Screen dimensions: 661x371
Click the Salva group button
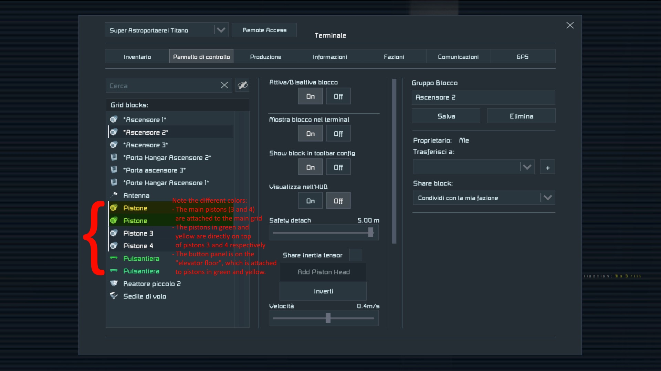446,116
